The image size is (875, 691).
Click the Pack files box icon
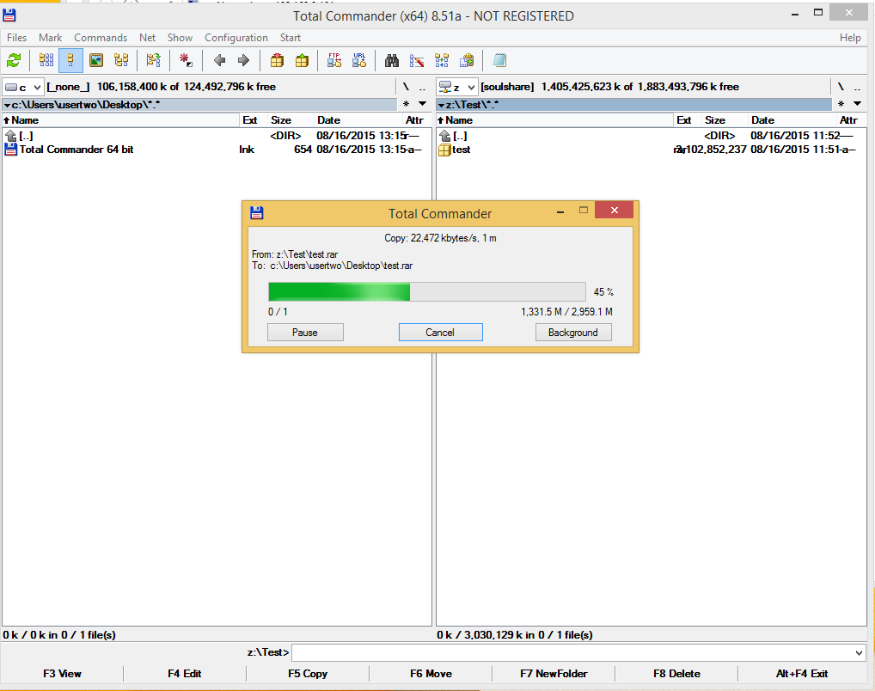click(x=277, y=60)
